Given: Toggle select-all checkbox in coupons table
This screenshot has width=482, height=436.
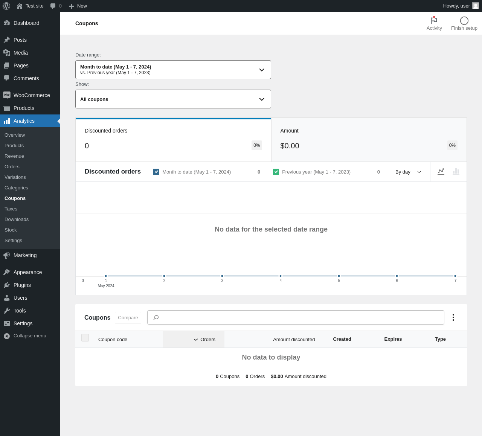Looking at the screenshot, I should [85, 338].
